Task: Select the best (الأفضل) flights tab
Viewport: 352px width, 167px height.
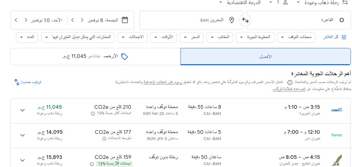Action: point(265,56)
